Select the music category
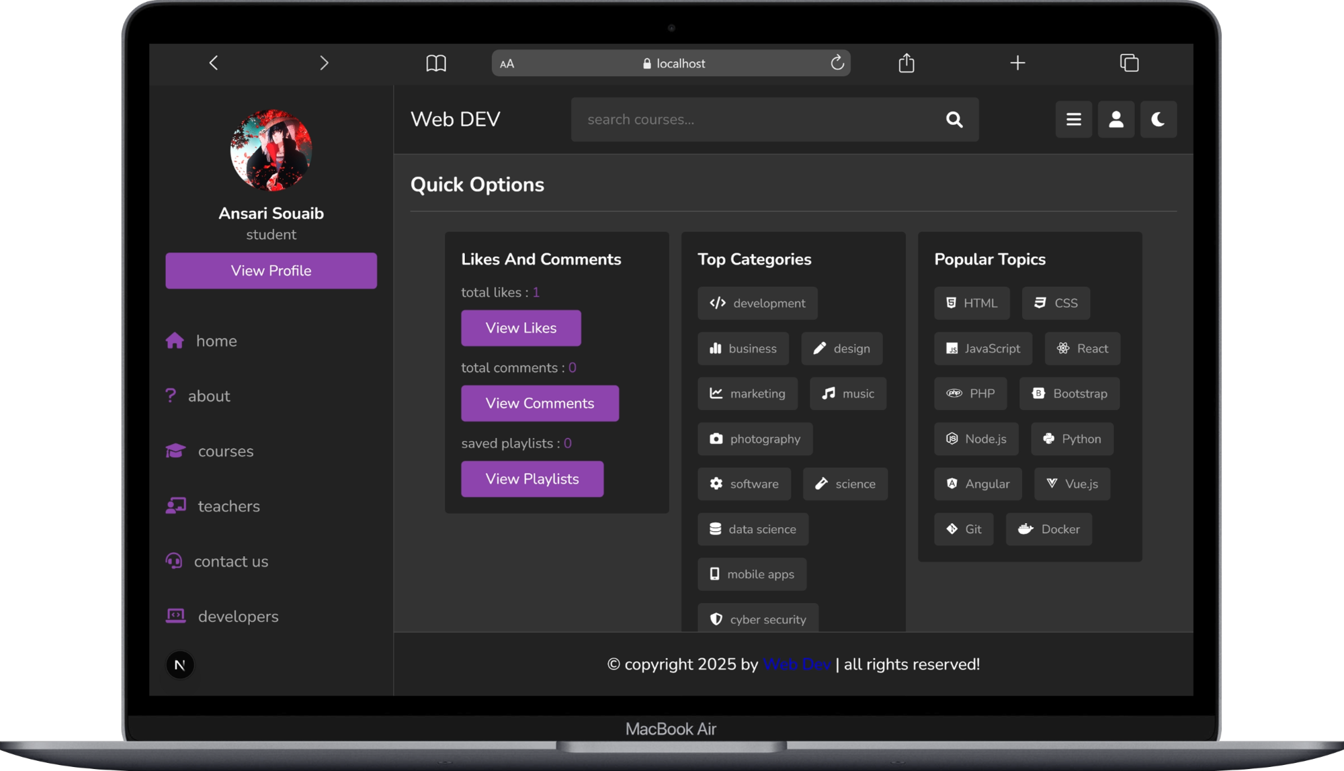Image resolution: width=1344 pixels, height=771 pixels. coord(848,394)
